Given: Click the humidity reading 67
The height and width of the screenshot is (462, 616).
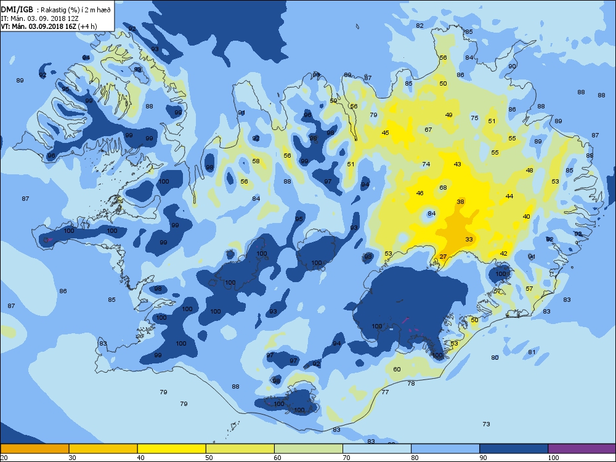Looking at the screenshot, I should 428,129.
